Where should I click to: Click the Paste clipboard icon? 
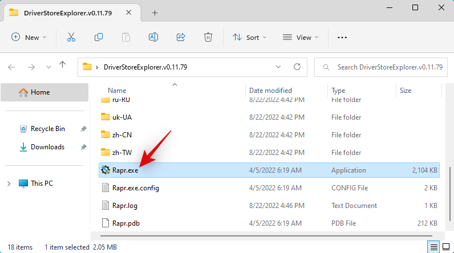coord(126,37)
